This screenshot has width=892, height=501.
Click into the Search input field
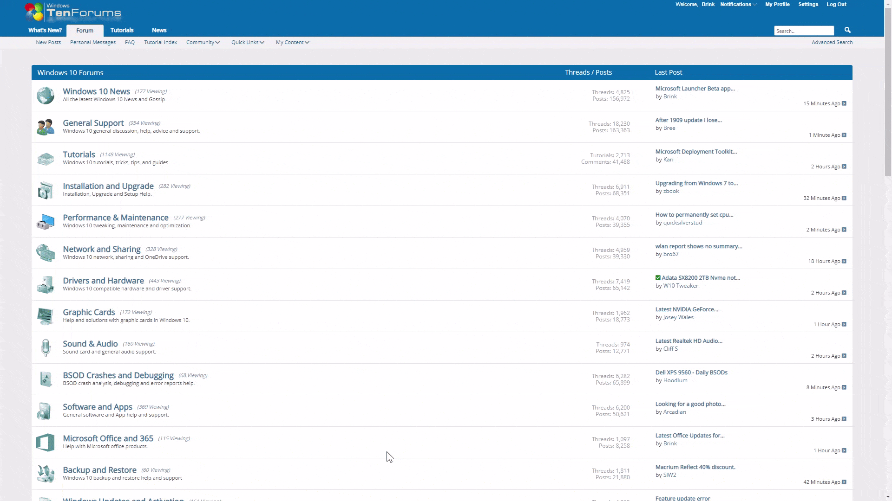point(803,31)
